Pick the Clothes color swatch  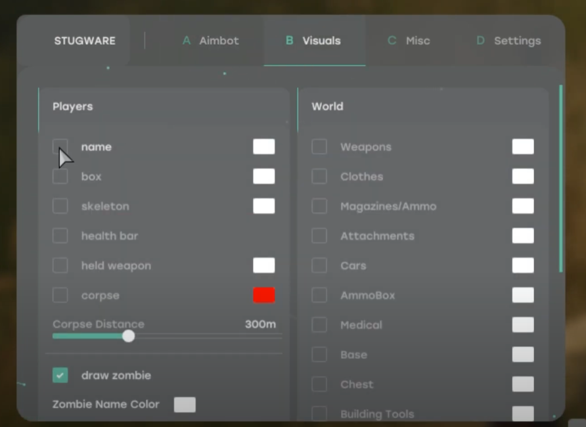523,176
